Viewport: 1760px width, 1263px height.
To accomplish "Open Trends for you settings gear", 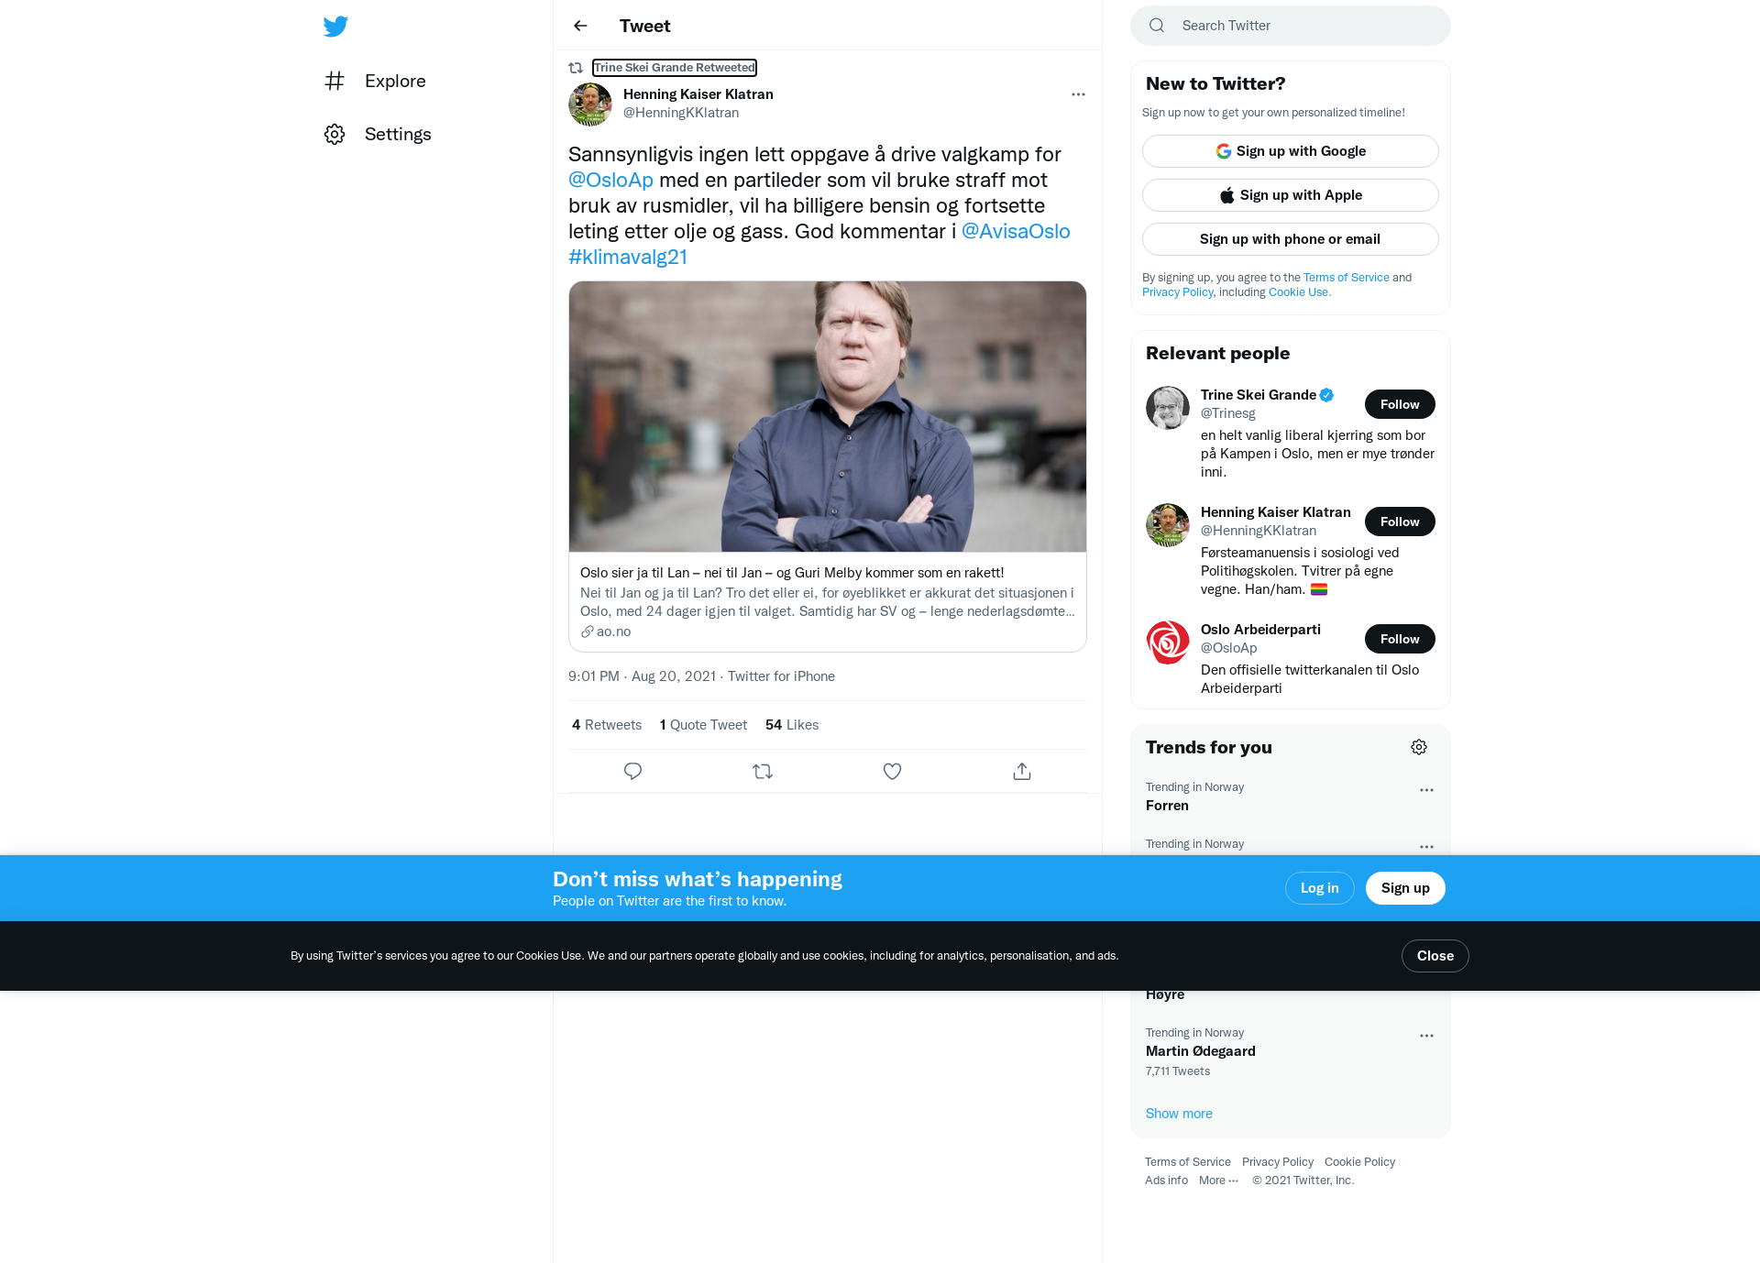I will click(x=1419, y=747).
